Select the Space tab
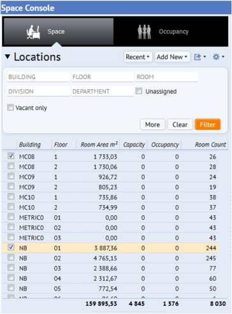The width and height of the screenshot is (232, 314). (59, 31)
